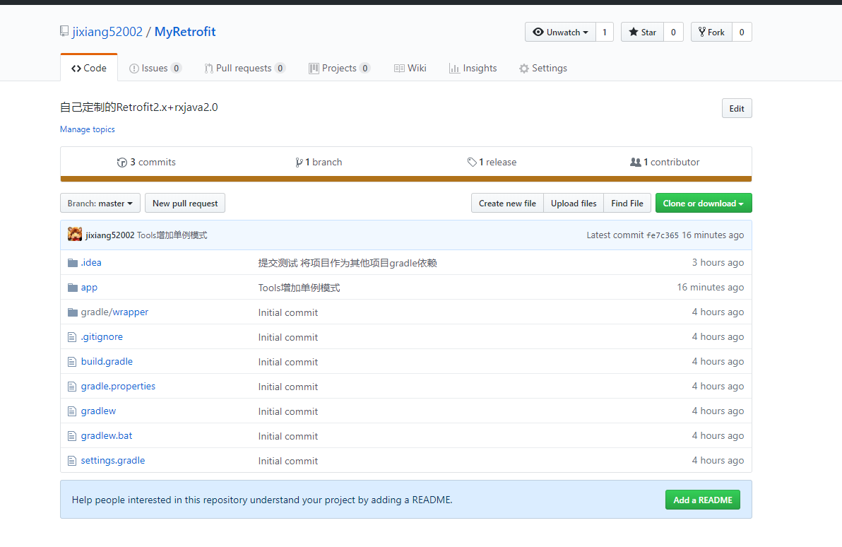This screenshot has width=842, height=547.
Task: Switch to the Issues tab
Action: [155, 69]
